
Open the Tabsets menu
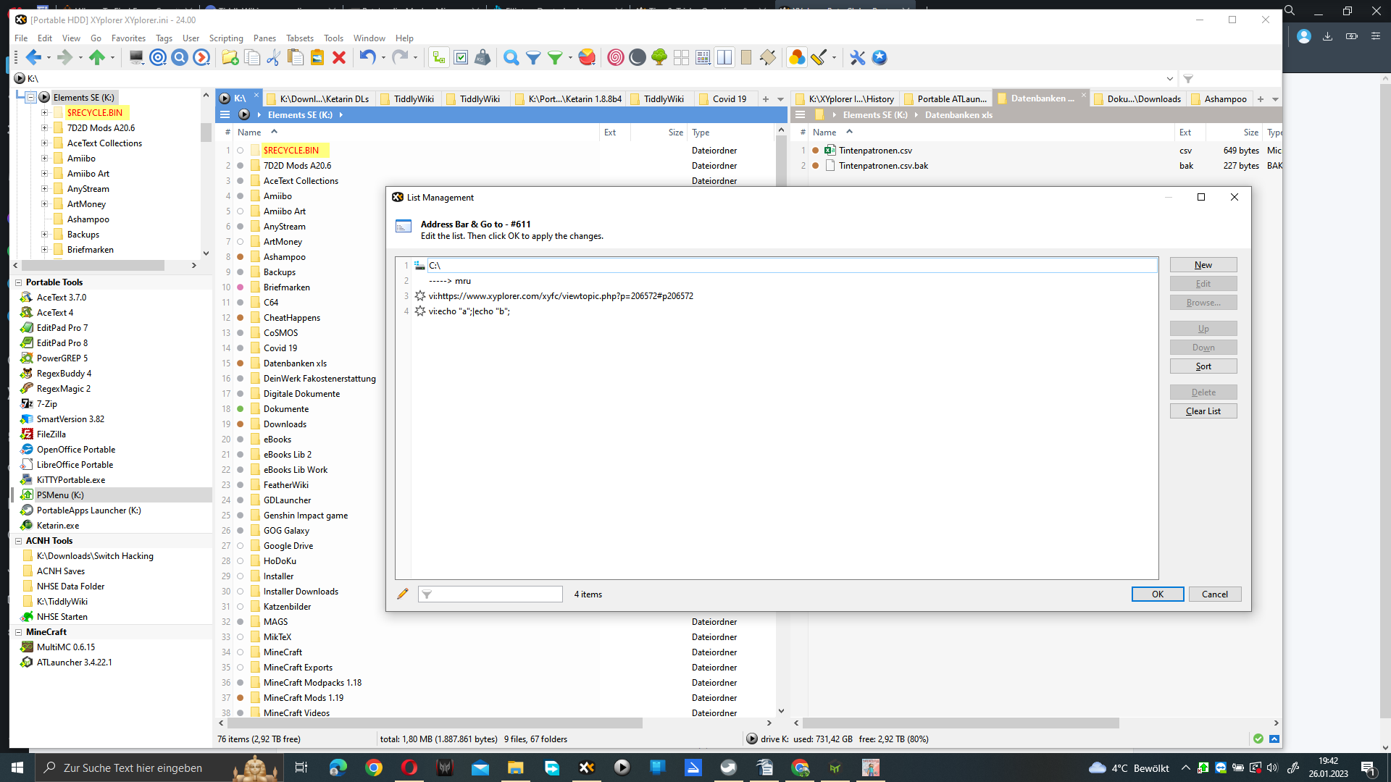click(300, 38)
